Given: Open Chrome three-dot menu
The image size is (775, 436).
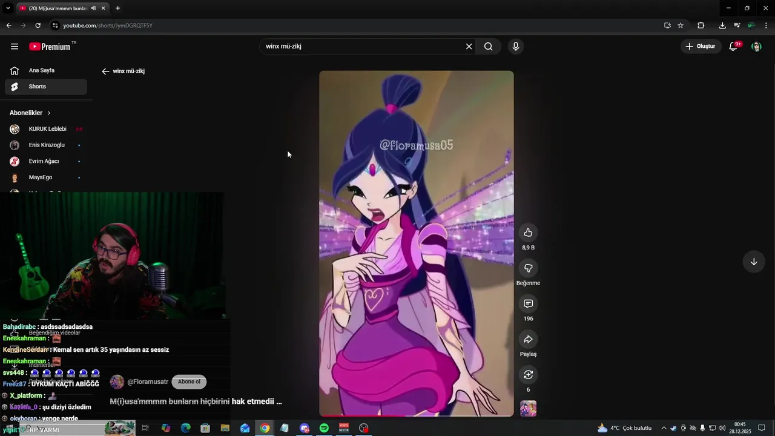Looking at the screenshot, I should coord(767,25).
